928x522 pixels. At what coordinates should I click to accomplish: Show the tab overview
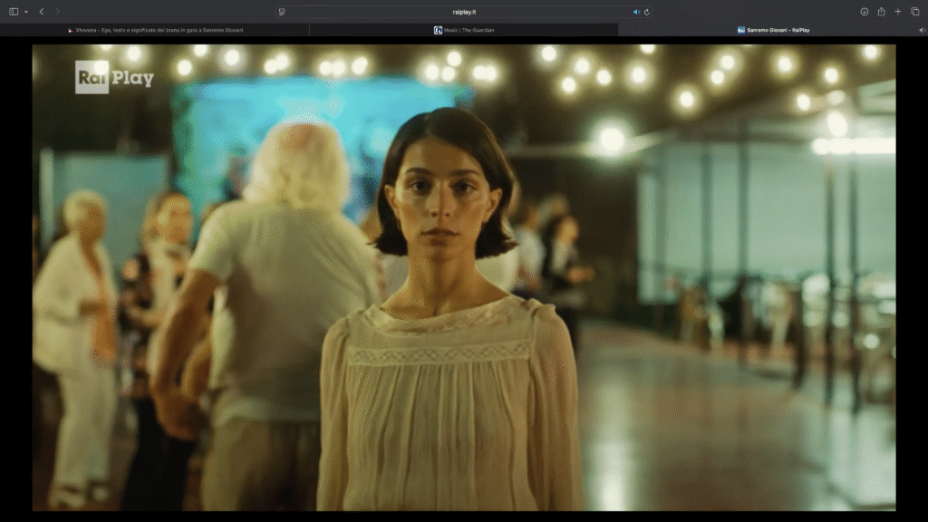[x=914, y=12]
